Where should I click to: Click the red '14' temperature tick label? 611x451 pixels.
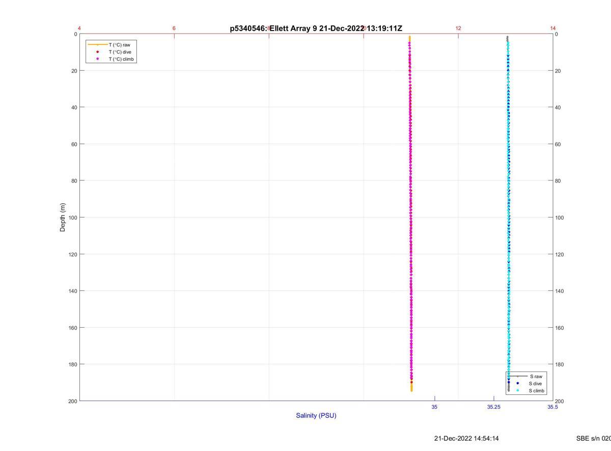point(553,28)
